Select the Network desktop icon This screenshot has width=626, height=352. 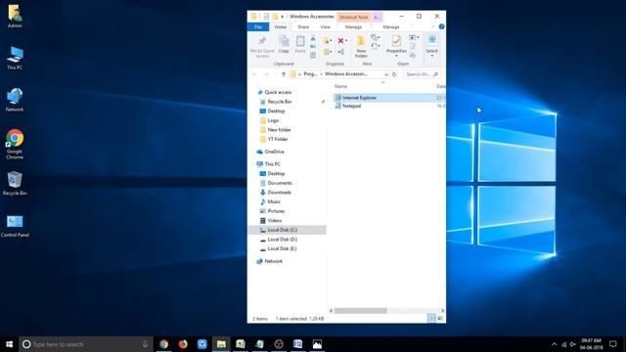(x=15, y=100)
